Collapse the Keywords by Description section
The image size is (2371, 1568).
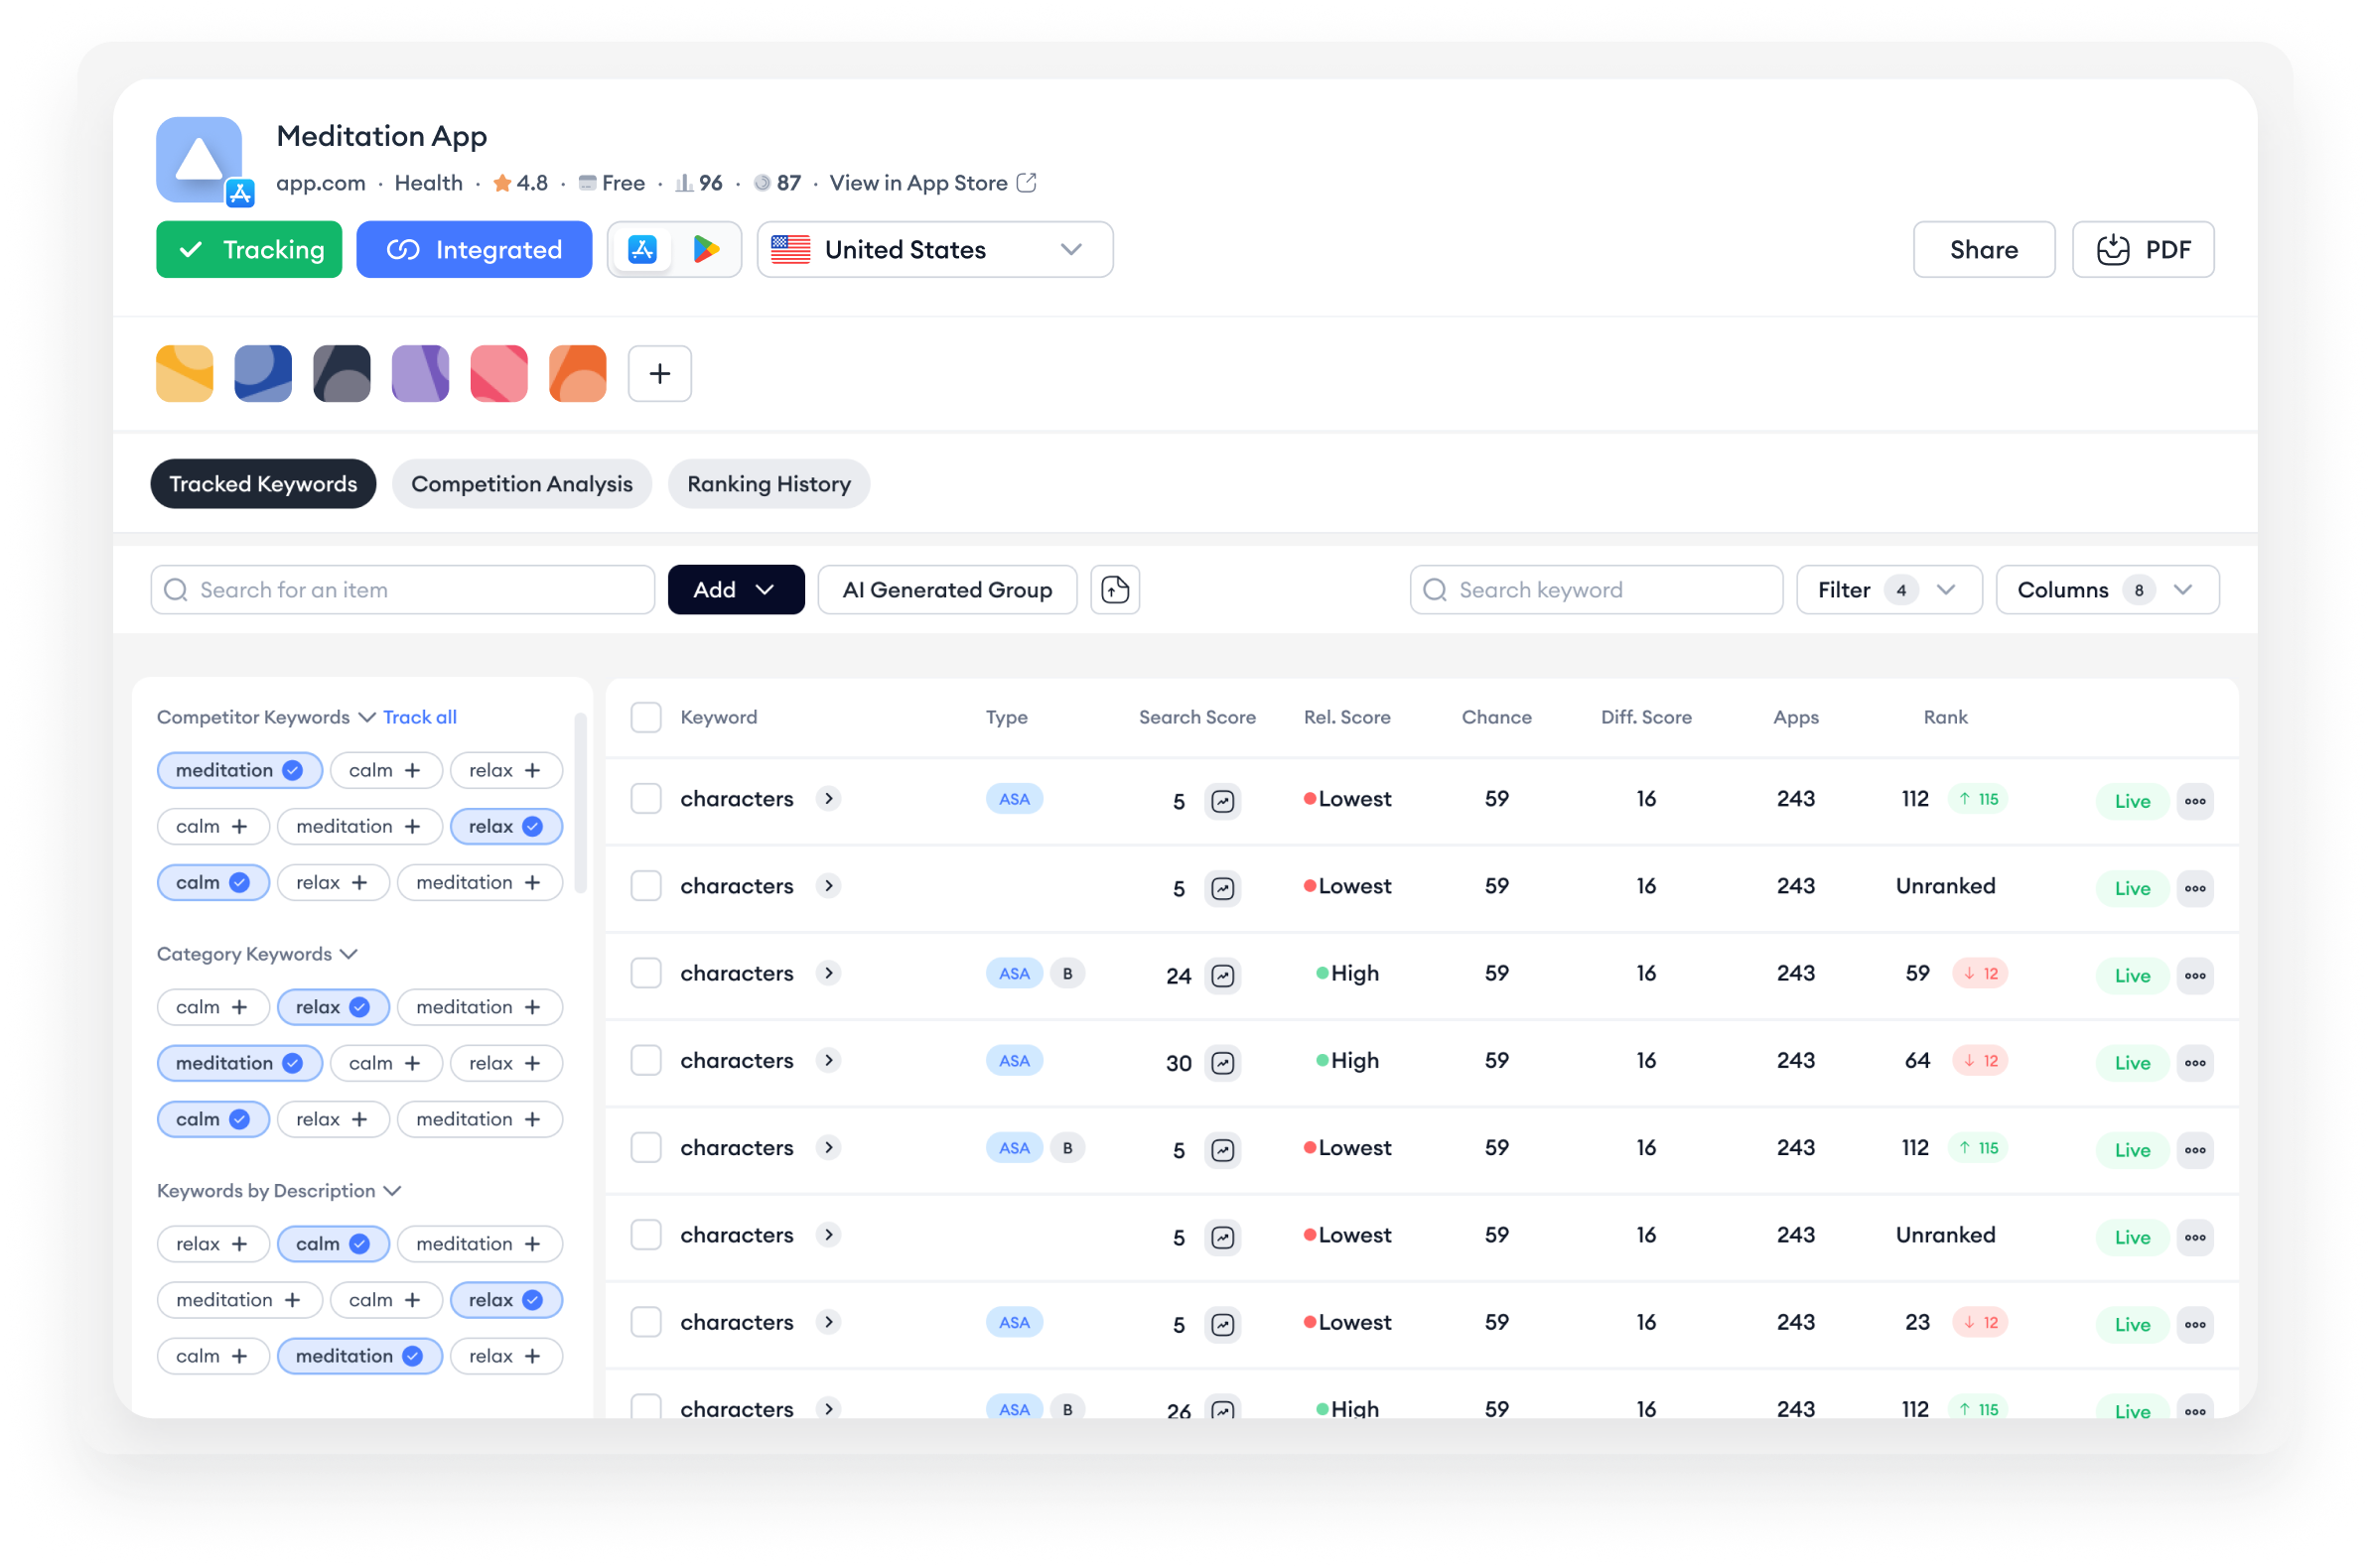coord(392,1192)
